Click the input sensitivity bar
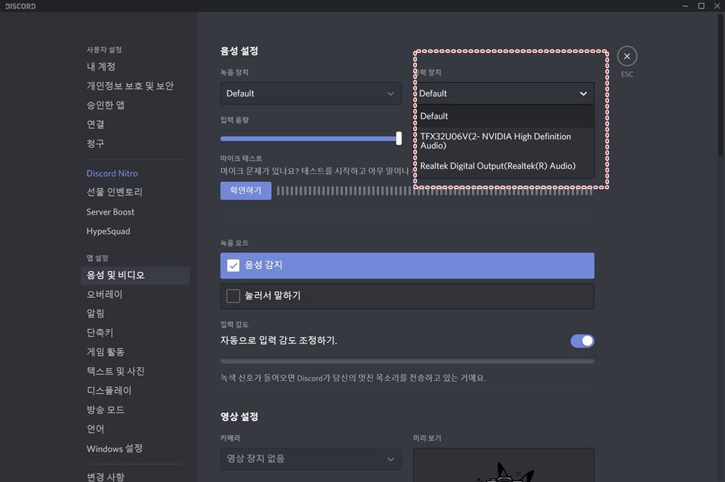This screenshot has width=725, height=482. (407, 362)
